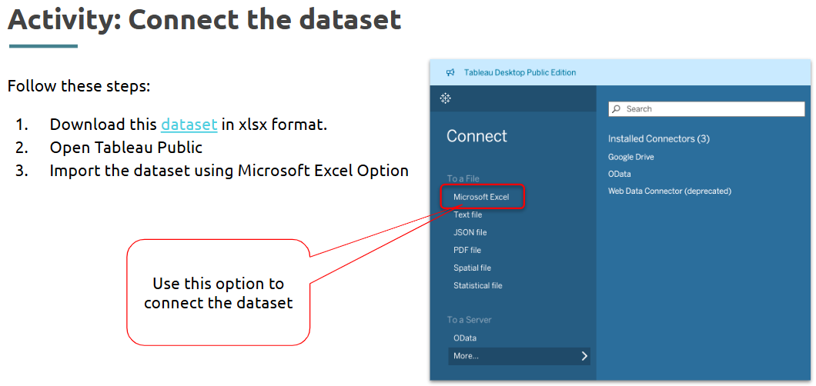Click into the connector Search field
Image resolution: width=816 pixels, height=386 pixels.
tap(706, 108)
